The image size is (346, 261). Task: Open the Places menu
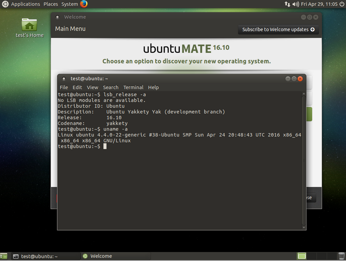click(x=51, y=4)
